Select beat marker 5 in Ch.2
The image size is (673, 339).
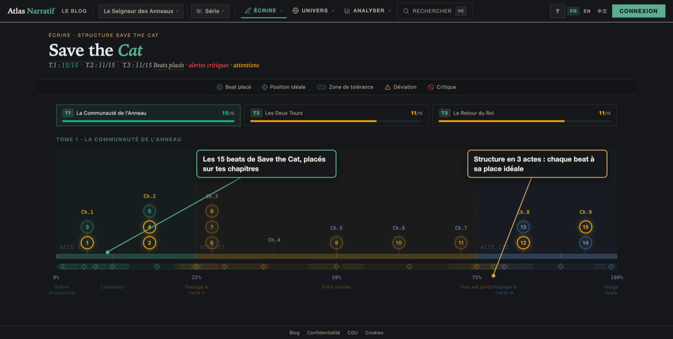tap(149, 211)
